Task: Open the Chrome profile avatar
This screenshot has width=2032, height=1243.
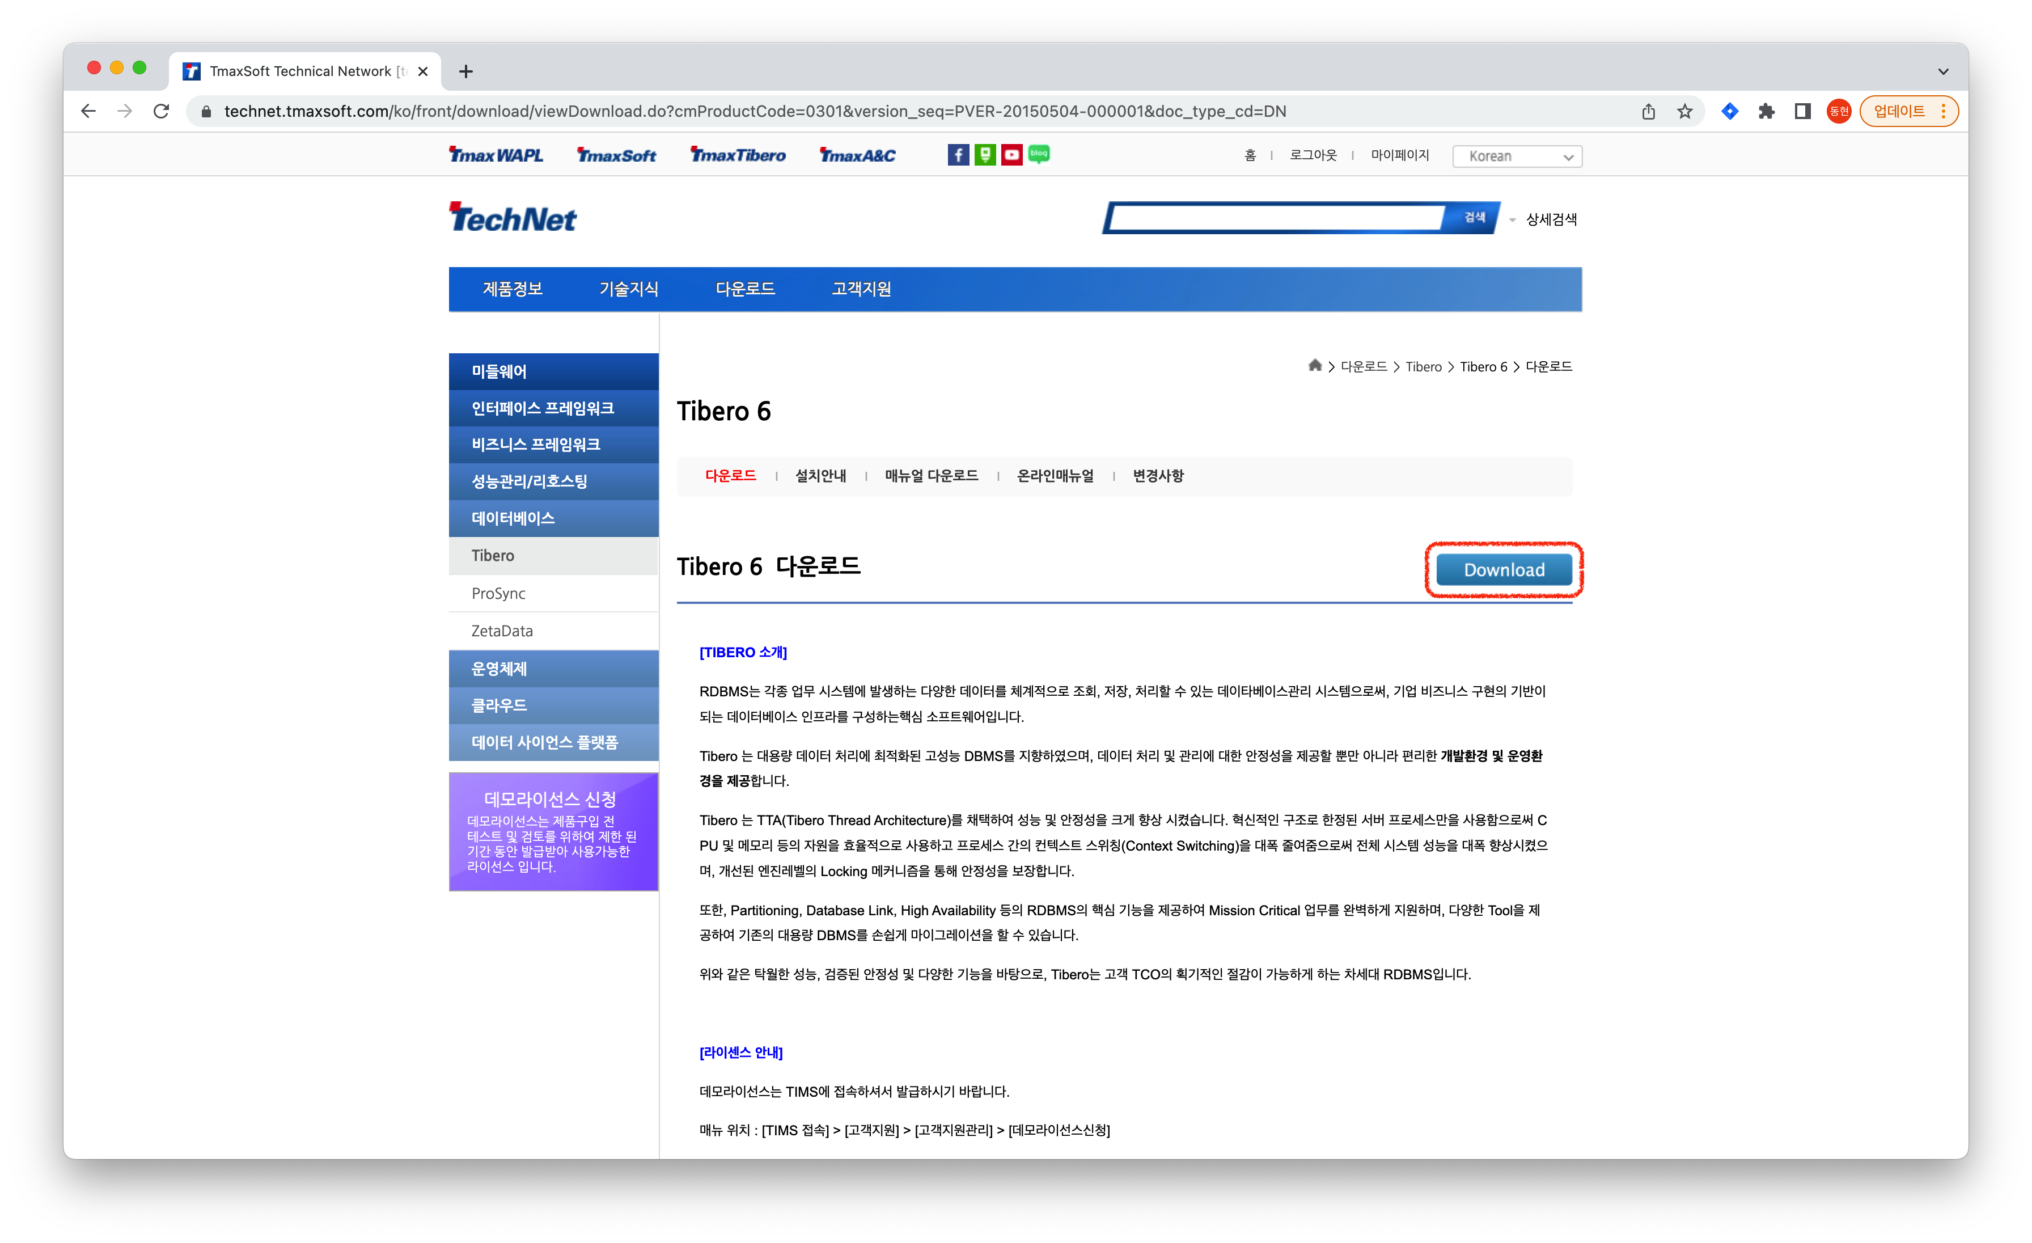Action: pos(1839,111)
